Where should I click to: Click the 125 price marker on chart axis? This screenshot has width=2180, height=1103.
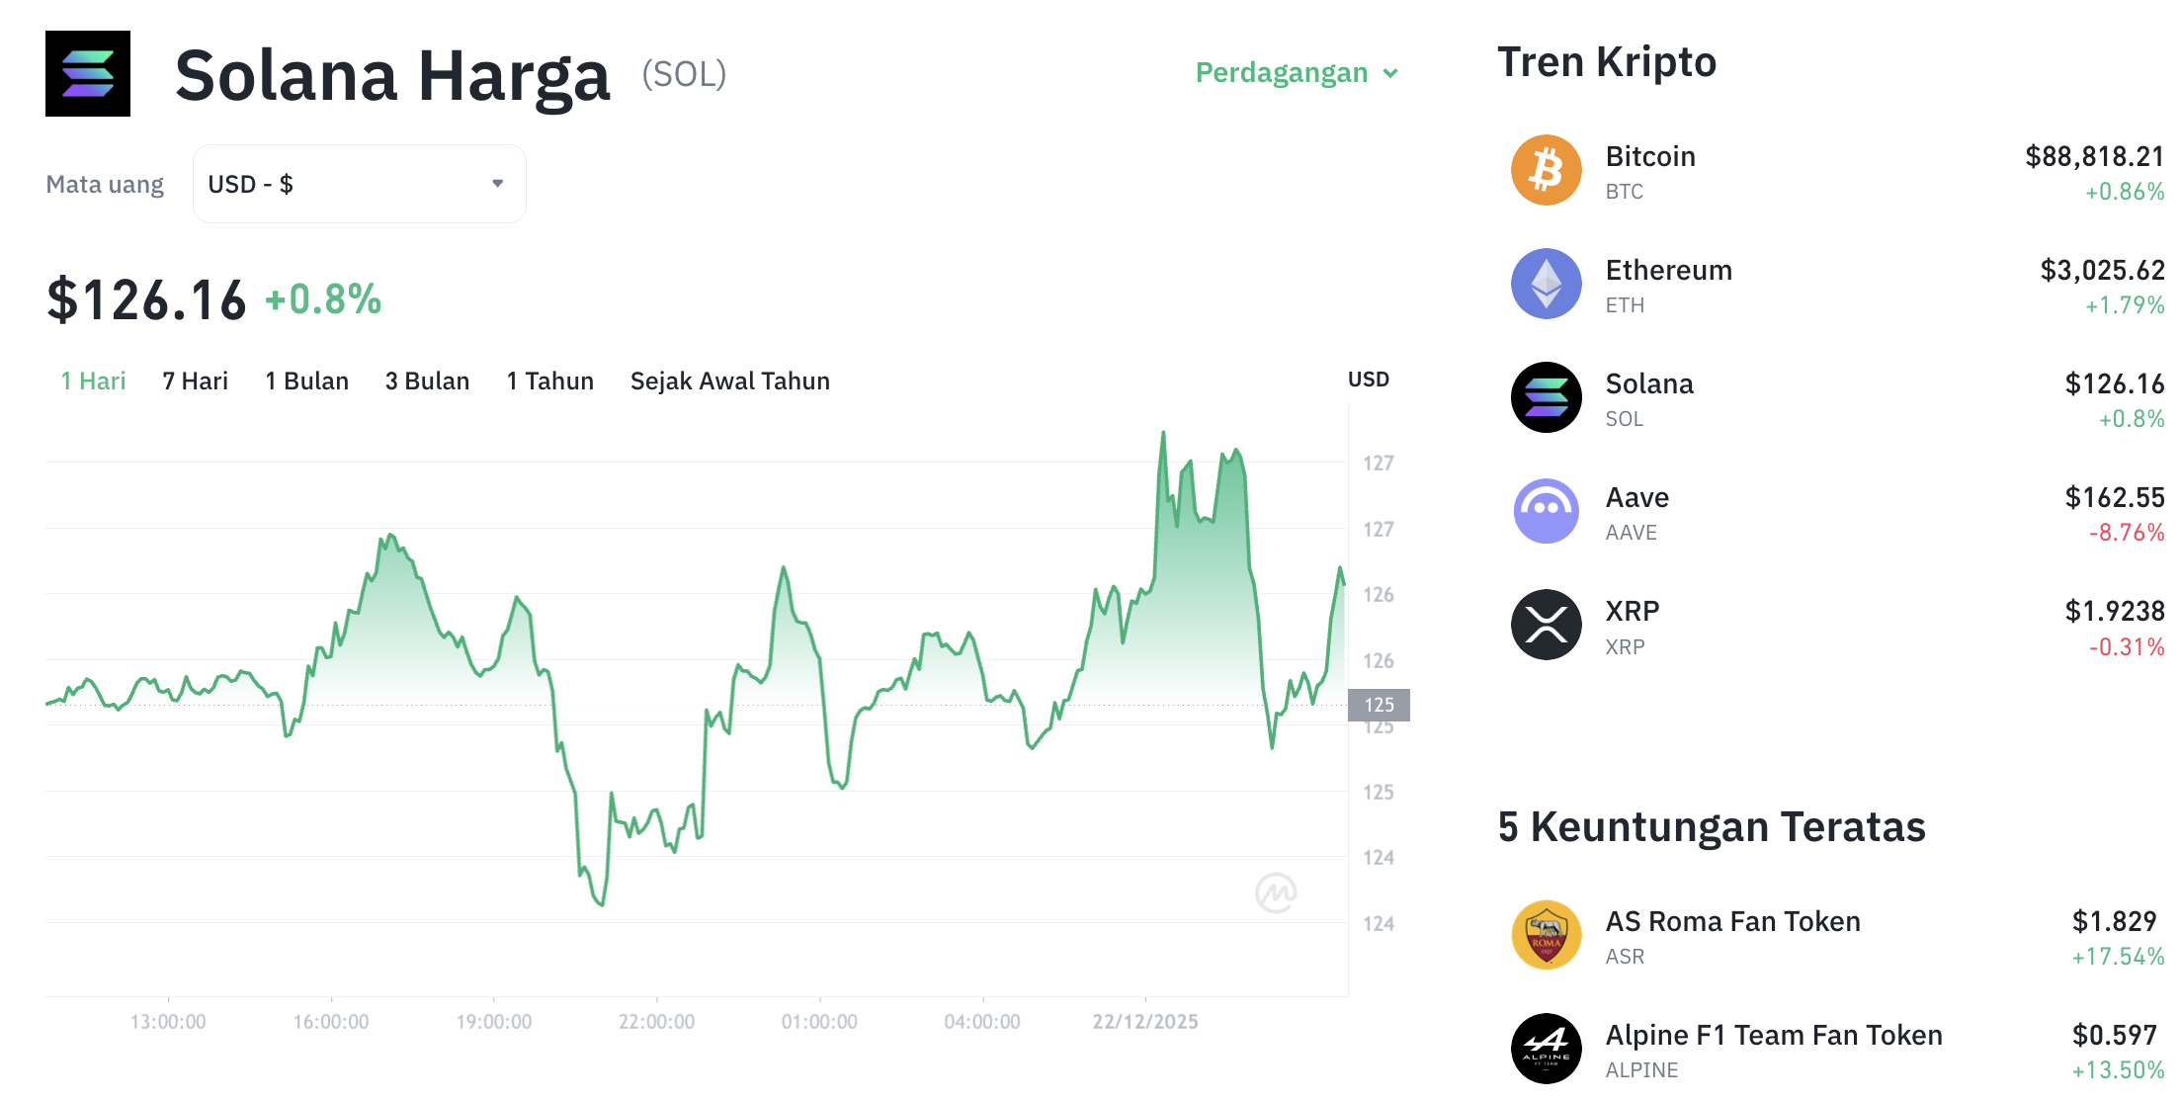(x=1380, y=705)
